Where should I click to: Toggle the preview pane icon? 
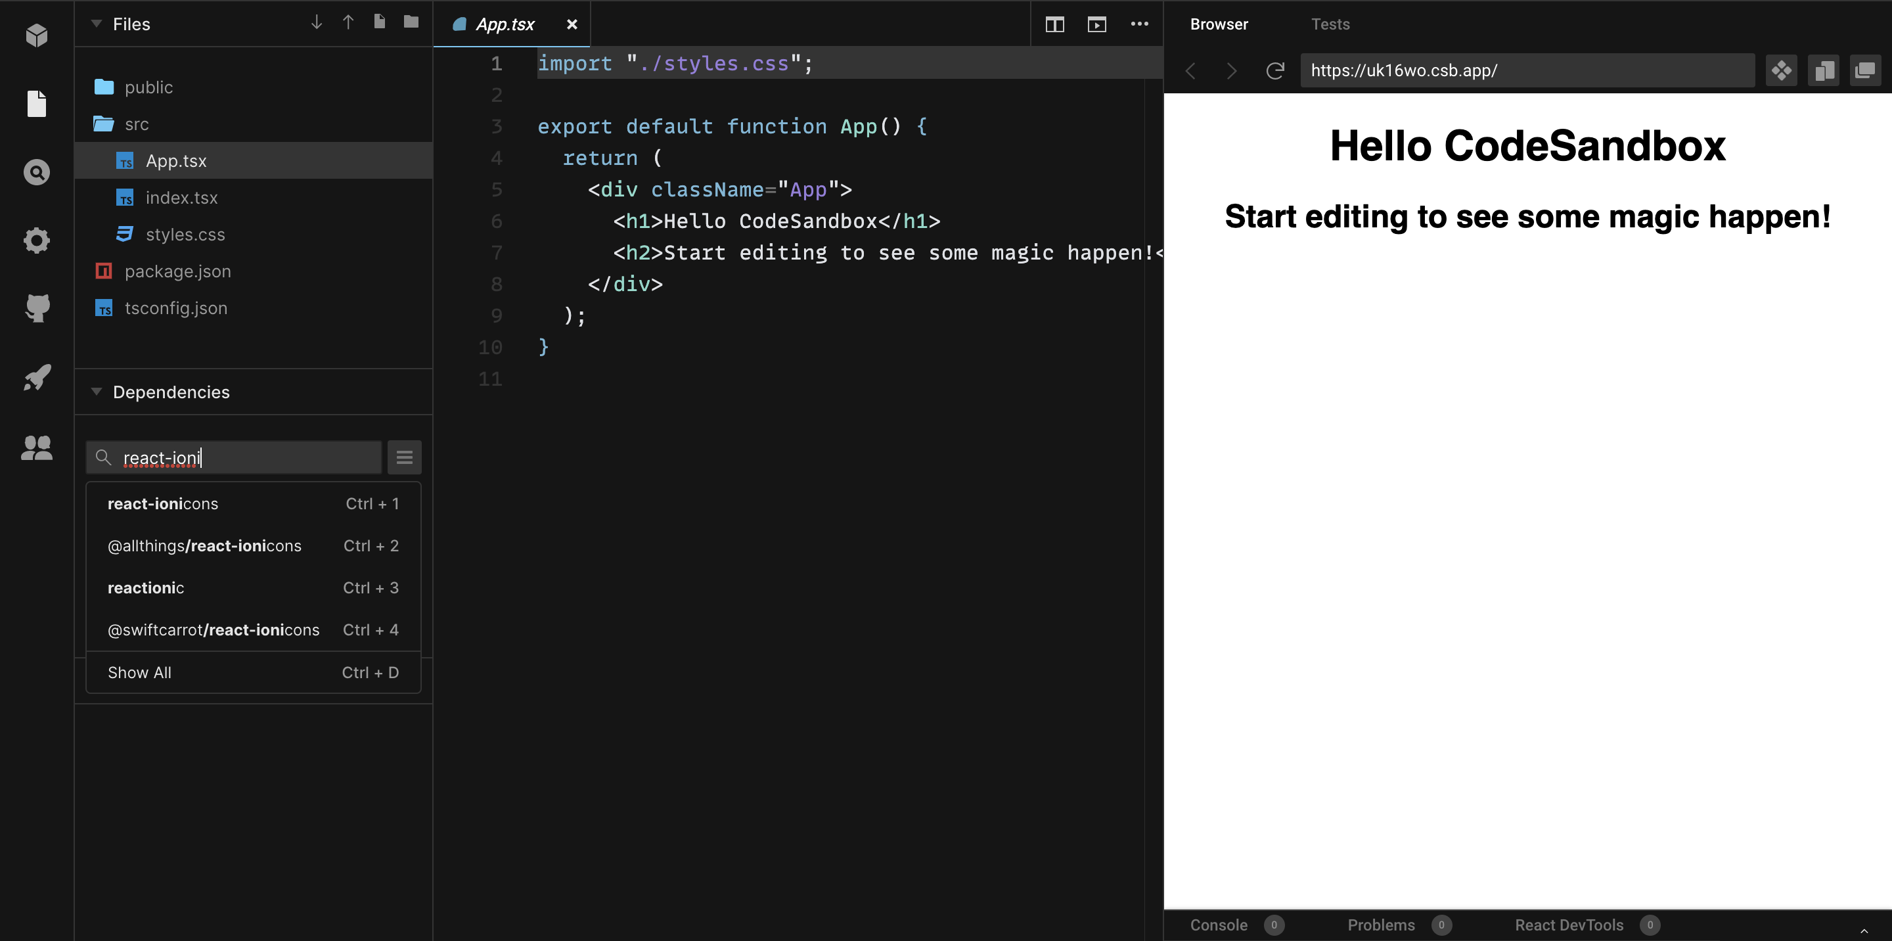pos(1096,24)
